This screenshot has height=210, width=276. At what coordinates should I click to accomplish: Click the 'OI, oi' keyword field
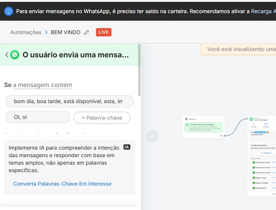(38, 117)
